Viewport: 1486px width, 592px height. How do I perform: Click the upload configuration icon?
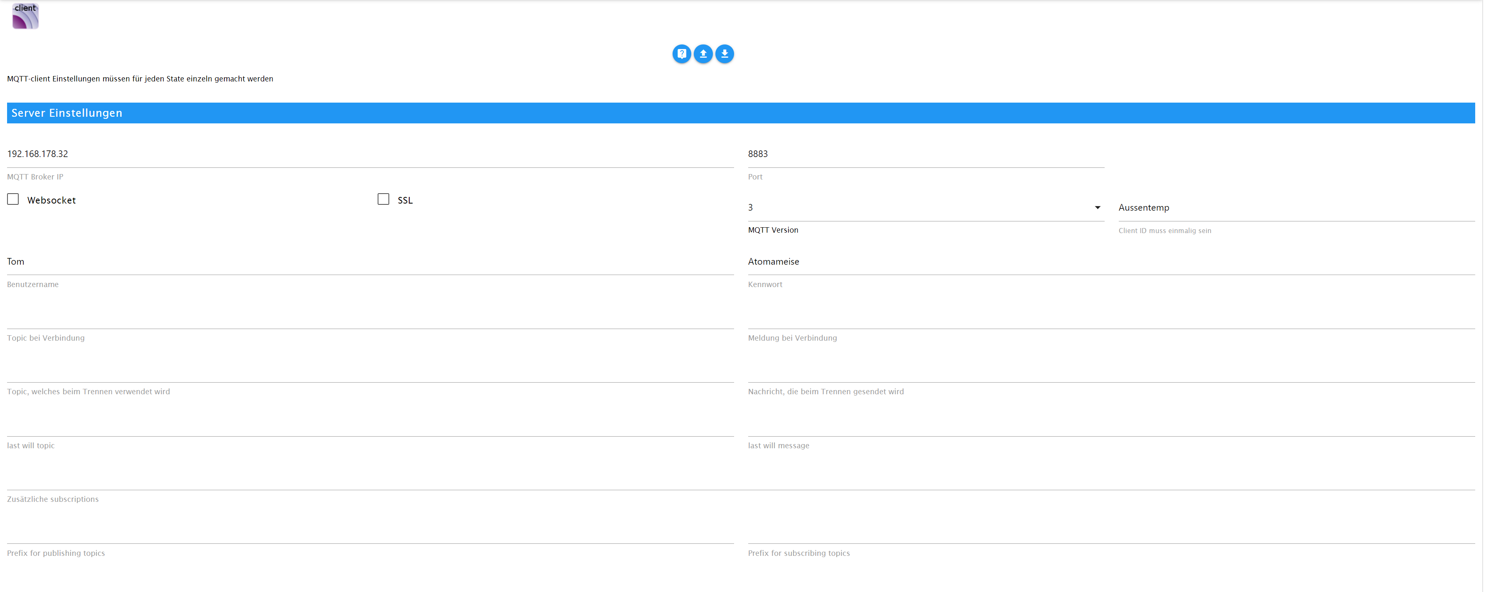point(702,54)
